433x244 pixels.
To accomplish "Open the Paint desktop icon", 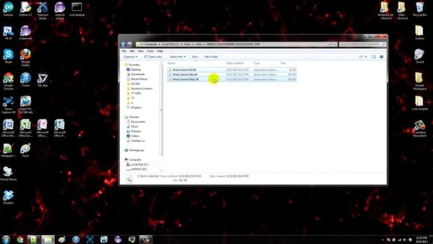I will tap(26, 150).
